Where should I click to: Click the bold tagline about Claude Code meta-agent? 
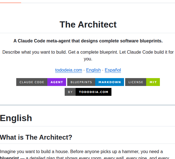click(88, 41)
